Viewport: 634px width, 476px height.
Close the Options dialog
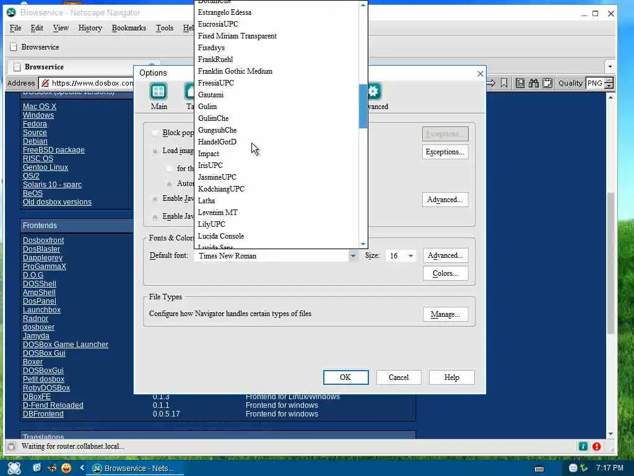pos(480,74)
